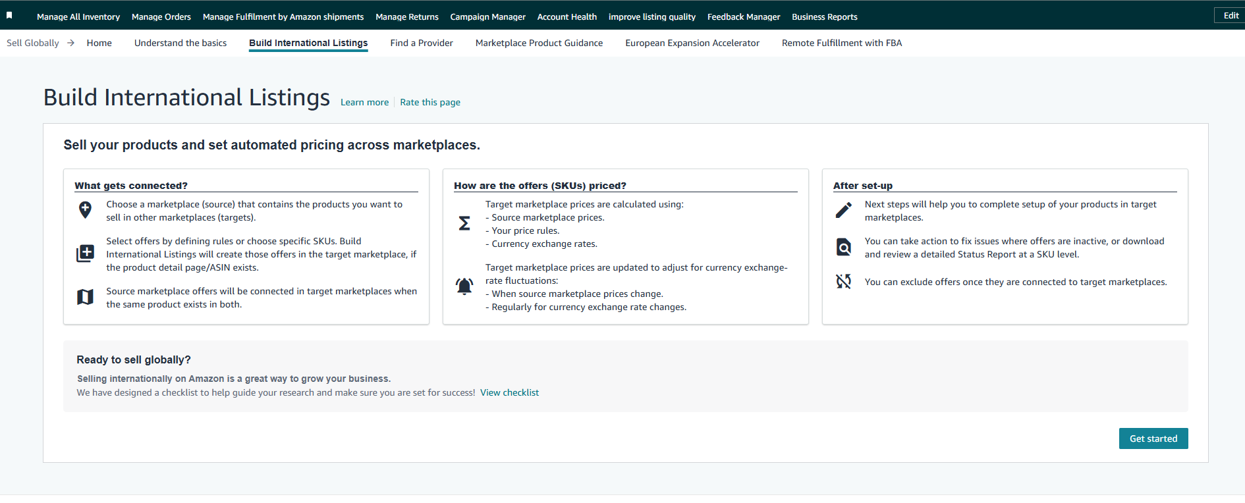Click Sell Globally breadcrumb
Screen dimensions: 1245x503
pos(33,43)
